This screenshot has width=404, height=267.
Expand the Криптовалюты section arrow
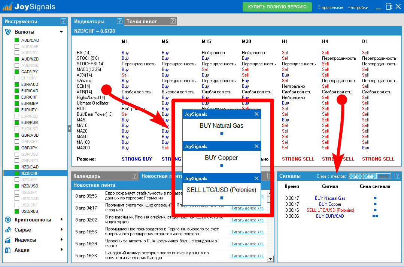coord(61,220)
